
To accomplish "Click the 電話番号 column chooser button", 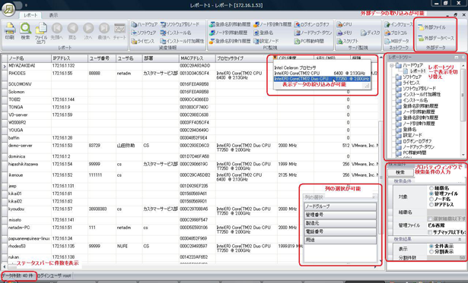I will [x=340, y=231].
